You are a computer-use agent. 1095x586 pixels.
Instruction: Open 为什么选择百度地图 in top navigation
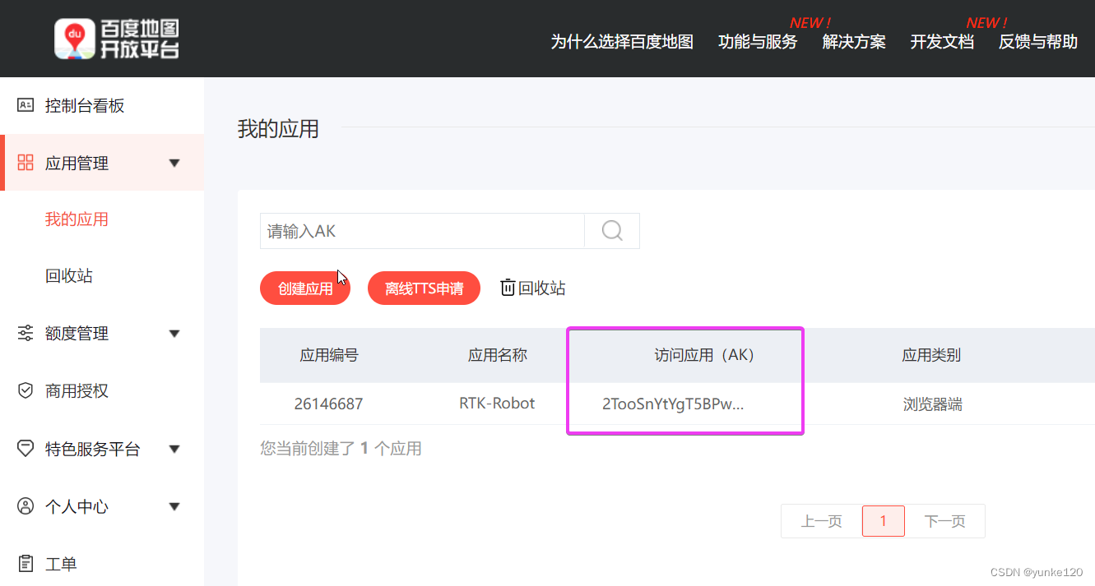pos(622,42)
